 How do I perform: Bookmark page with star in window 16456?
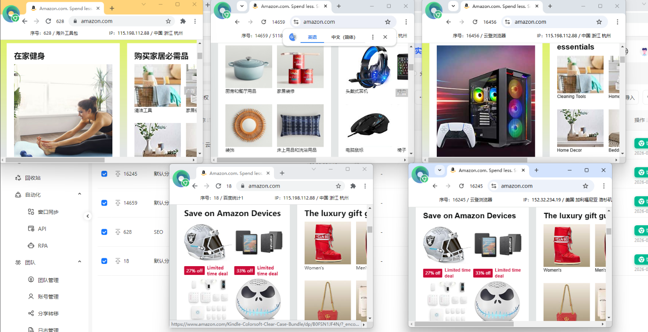click(x=599, y=22)
